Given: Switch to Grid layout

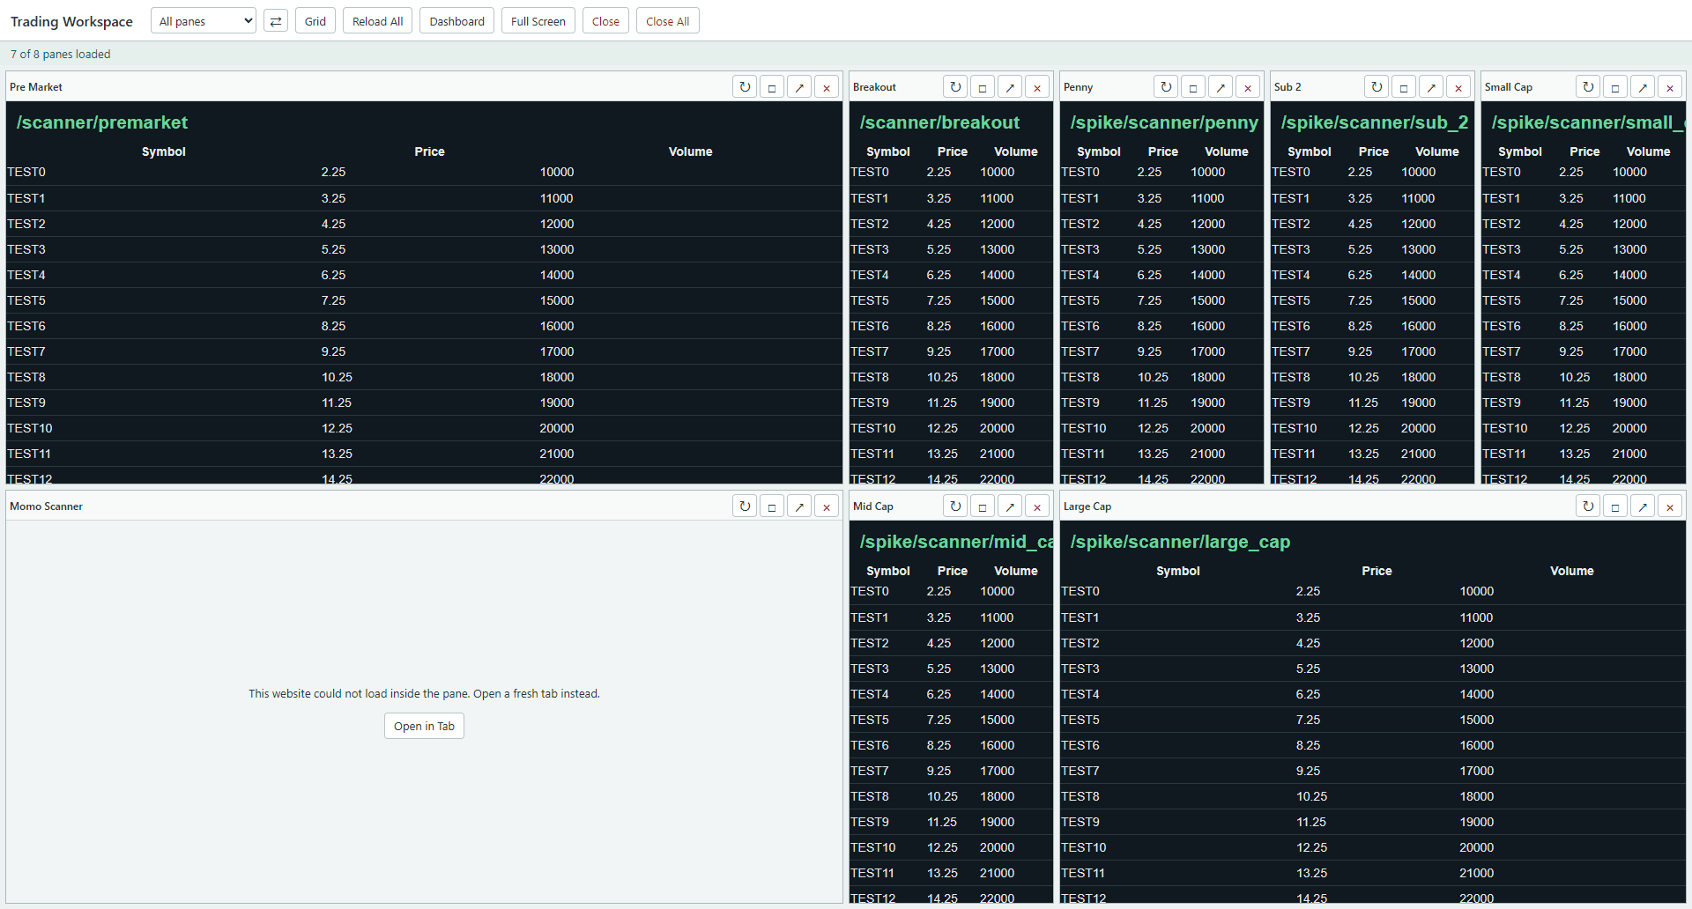Looking at the screenshot, I should 315,21.
